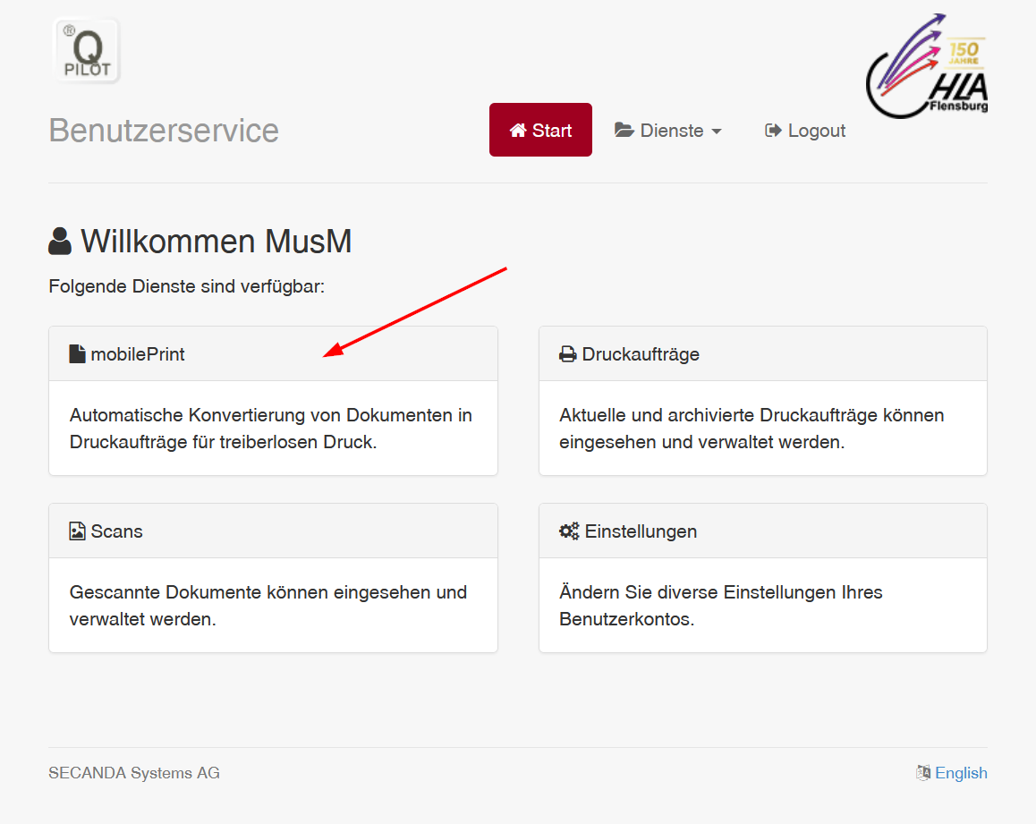
Task: Select the Logout link
Action: (x=805, y=130)
